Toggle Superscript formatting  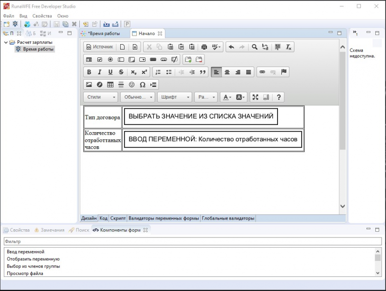point(144,72)
